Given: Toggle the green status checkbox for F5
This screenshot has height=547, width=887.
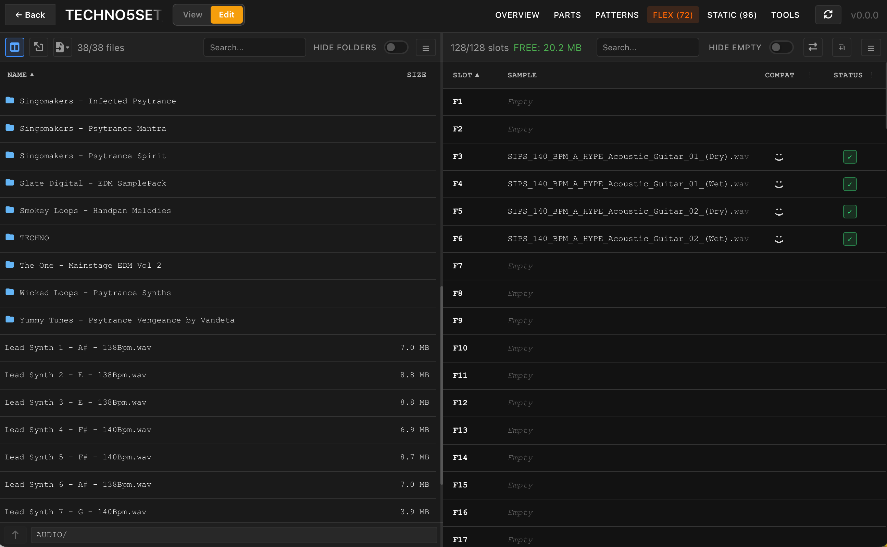Looking at the screenshot, I should pyautogui.click(x=850, y=212).
